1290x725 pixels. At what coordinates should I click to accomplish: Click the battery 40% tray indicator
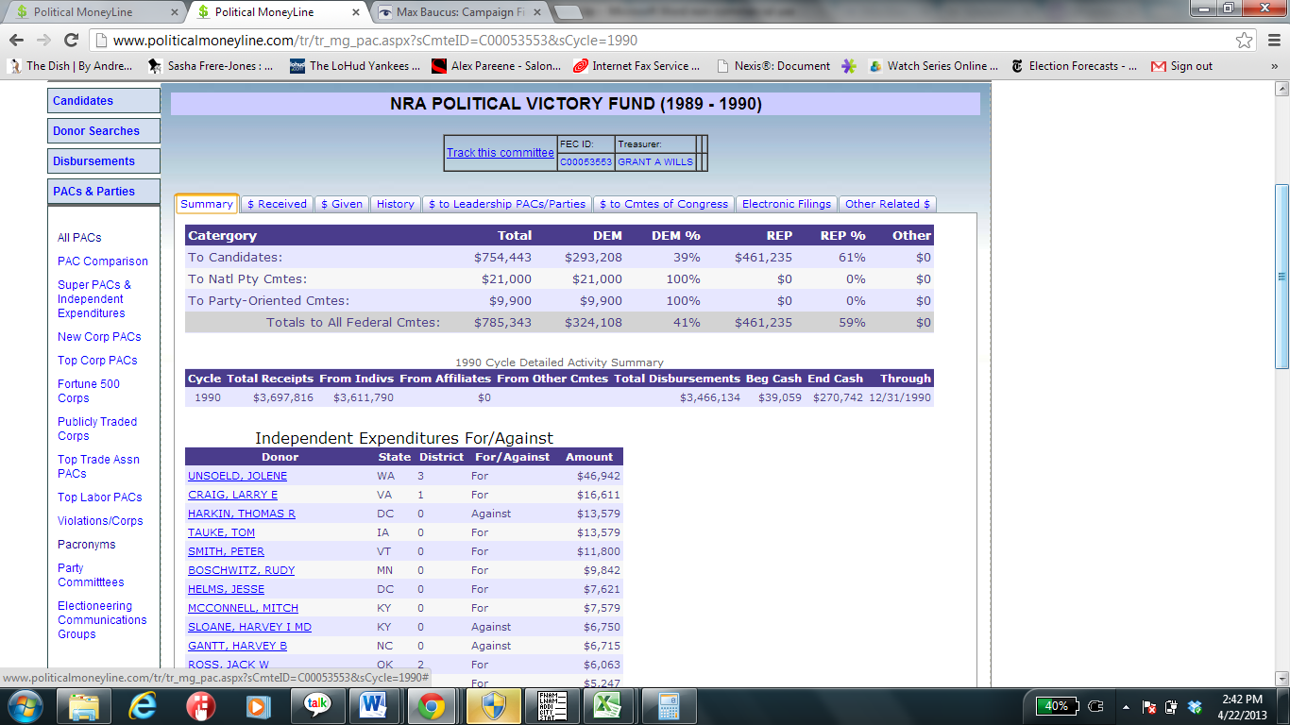1057,706
